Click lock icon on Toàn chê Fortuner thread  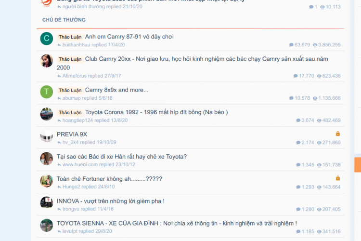(338, 178)
